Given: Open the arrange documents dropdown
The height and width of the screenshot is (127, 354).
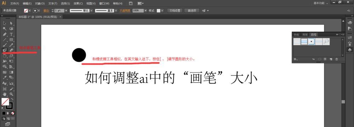Looking at the screenshot, I should pos(141,4).
